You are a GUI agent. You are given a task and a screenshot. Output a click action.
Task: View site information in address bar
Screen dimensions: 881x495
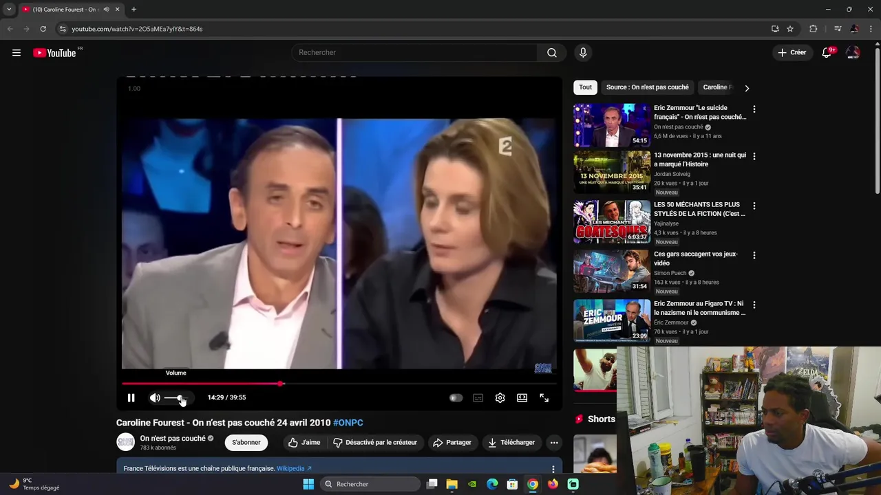click(63, 29)
